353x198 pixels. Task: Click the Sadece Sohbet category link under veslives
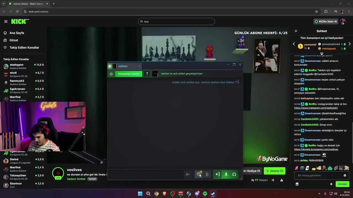[76, 179]
